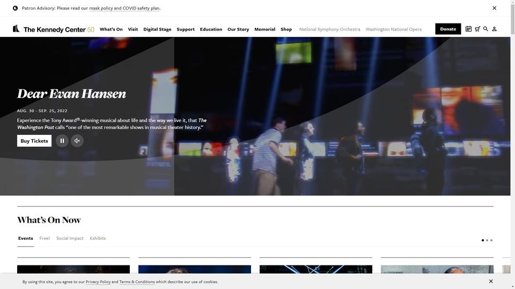Open the Memorial menu item
The height and width of the screenshot is (289, 515).
pyautogui.click(x=264, y=29)
